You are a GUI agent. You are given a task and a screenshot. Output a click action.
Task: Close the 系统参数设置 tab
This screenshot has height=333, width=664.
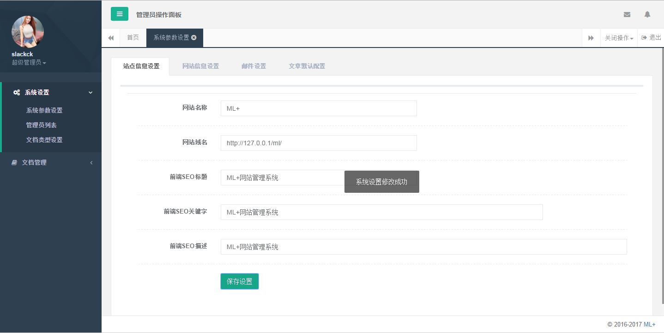pos(194,38)
